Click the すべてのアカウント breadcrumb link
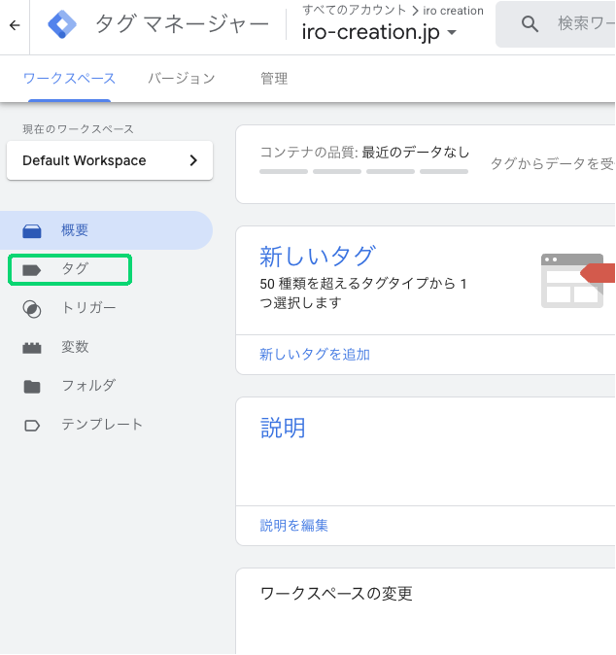Screen dimensions: 616x655 (354, 11)
